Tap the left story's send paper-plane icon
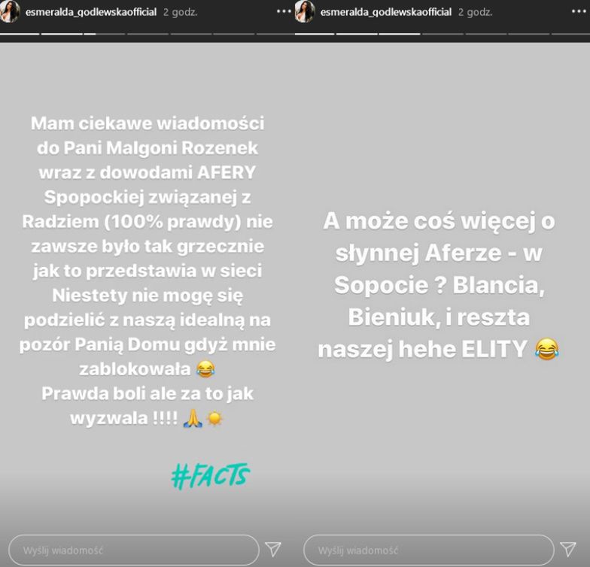 [272, 549]
